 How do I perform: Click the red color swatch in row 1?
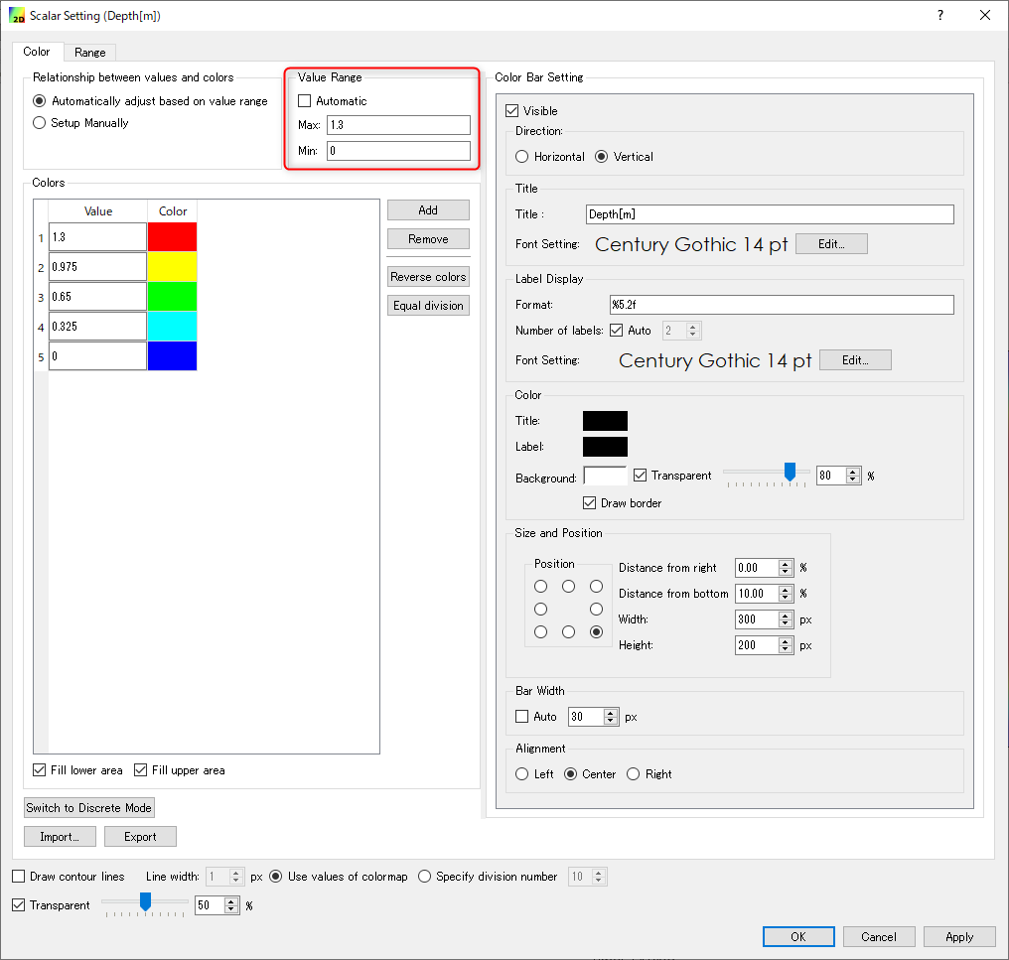pyautogui.click(x=172, y=237)
